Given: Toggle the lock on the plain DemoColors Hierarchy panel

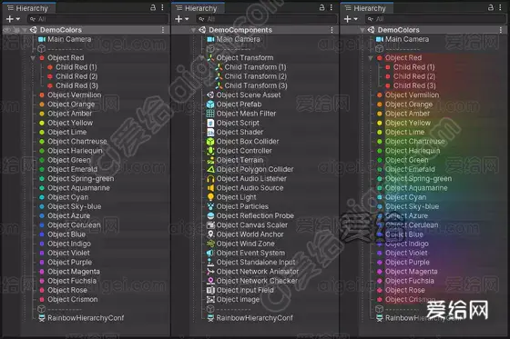Looking at the screenshot, I should pyautogui.click(x=153, y=7).
